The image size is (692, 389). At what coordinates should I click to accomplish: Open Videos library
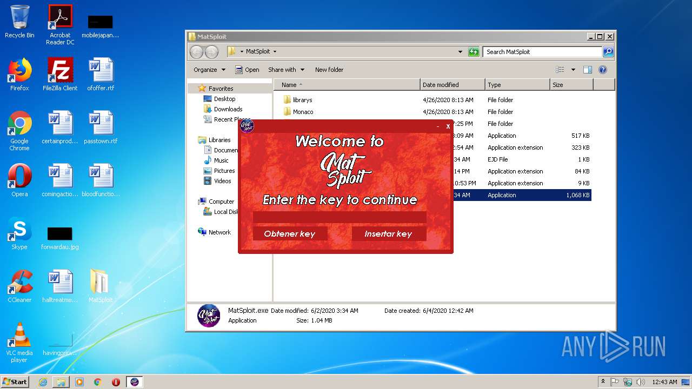(222, 181)
